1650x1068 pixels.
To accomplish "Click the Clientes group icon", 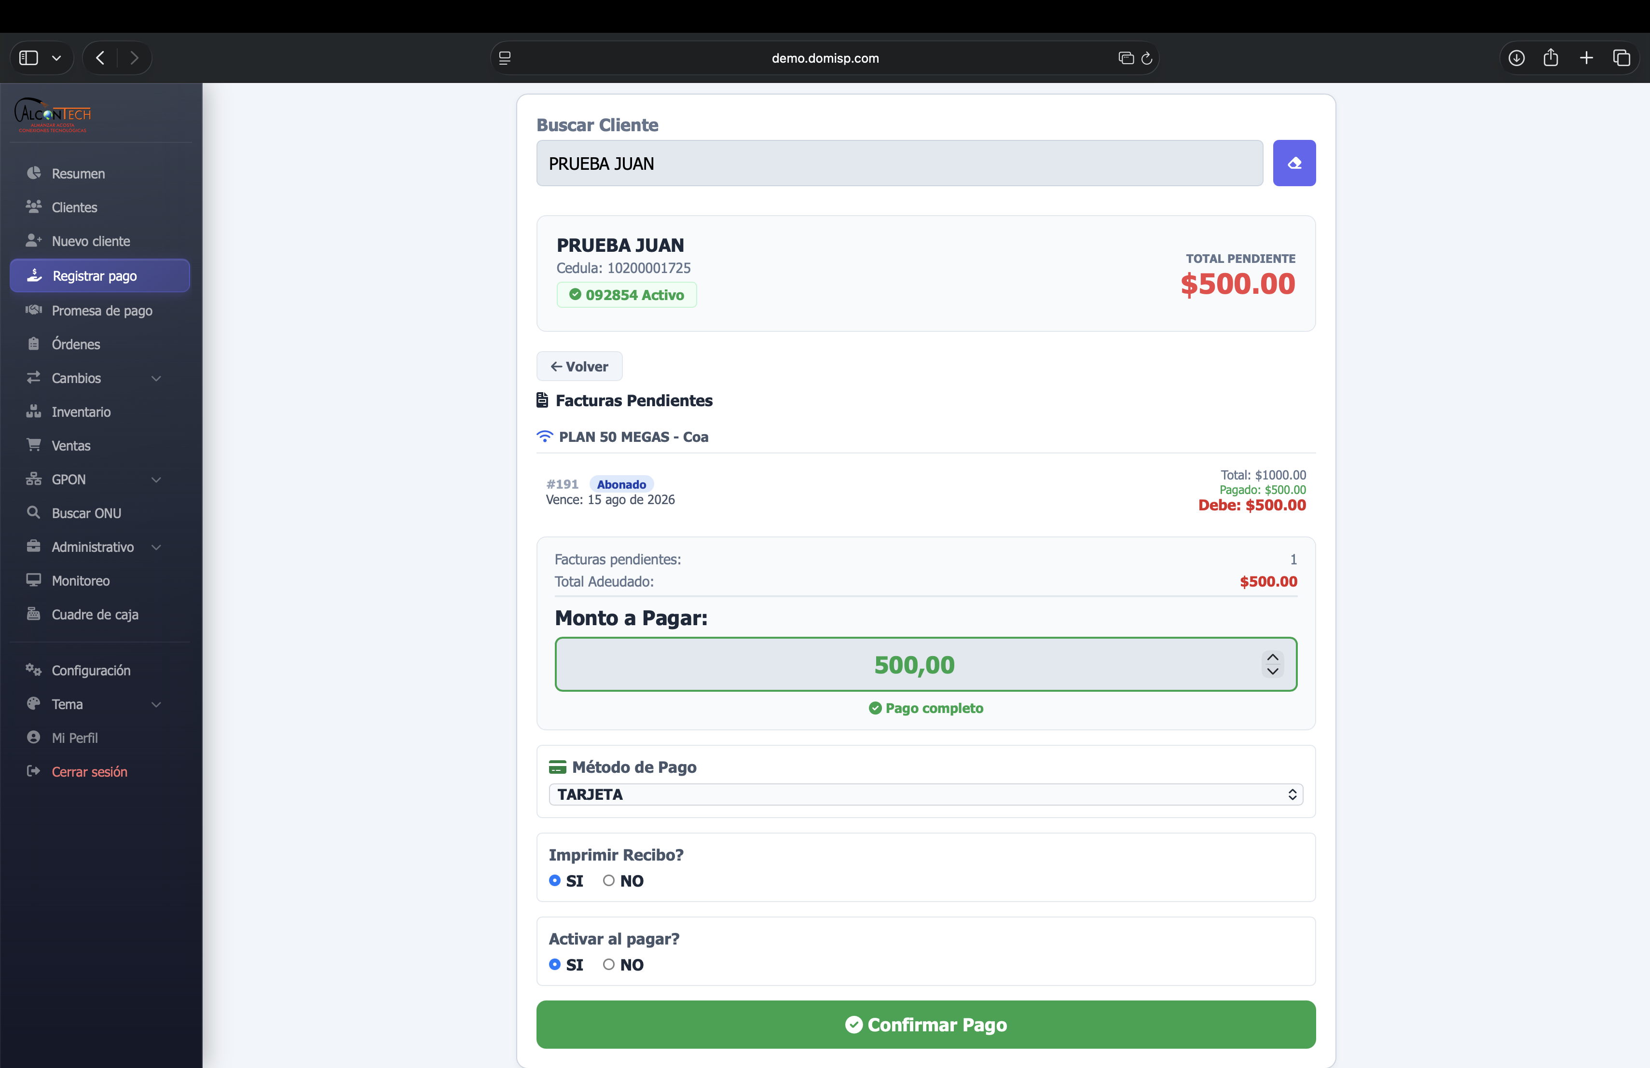I will (x=33, y=206).
